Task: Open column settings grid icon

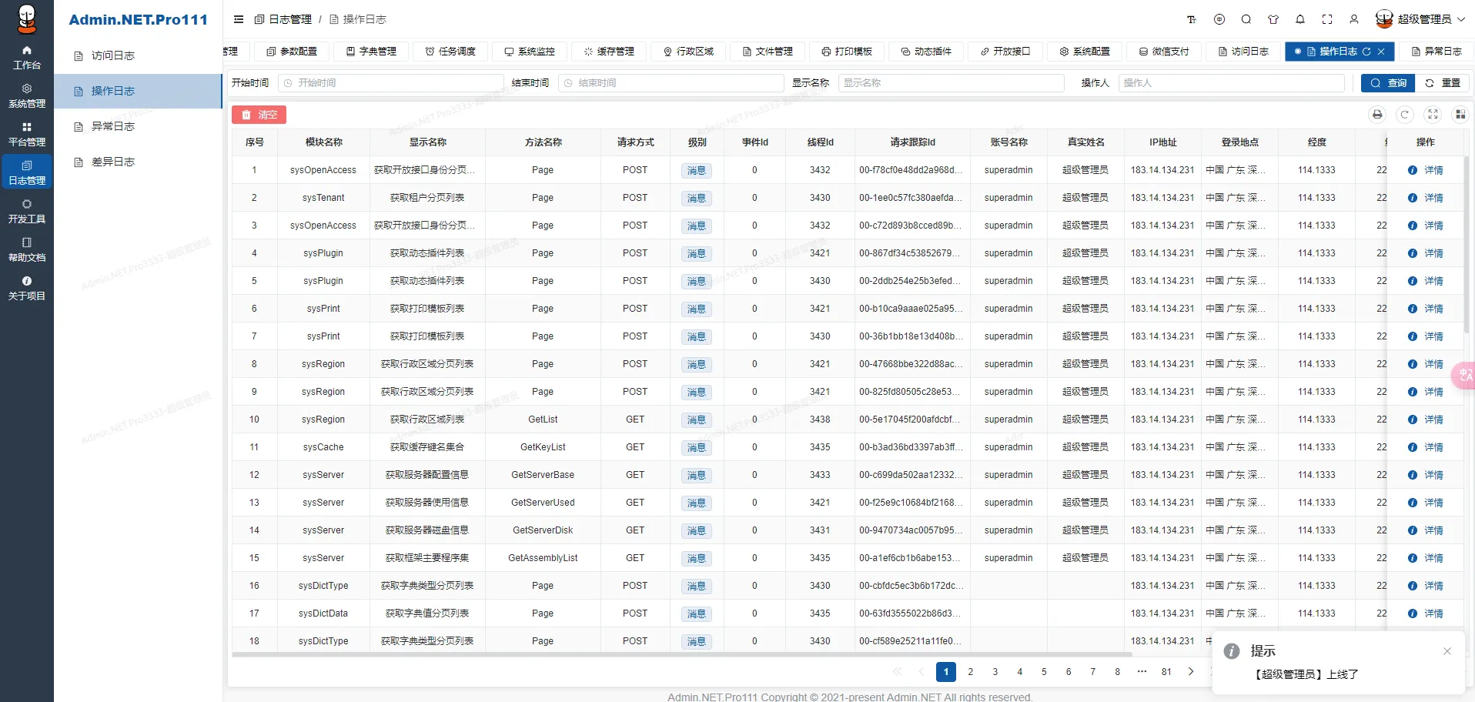Action: click(x=1460, y=115)
